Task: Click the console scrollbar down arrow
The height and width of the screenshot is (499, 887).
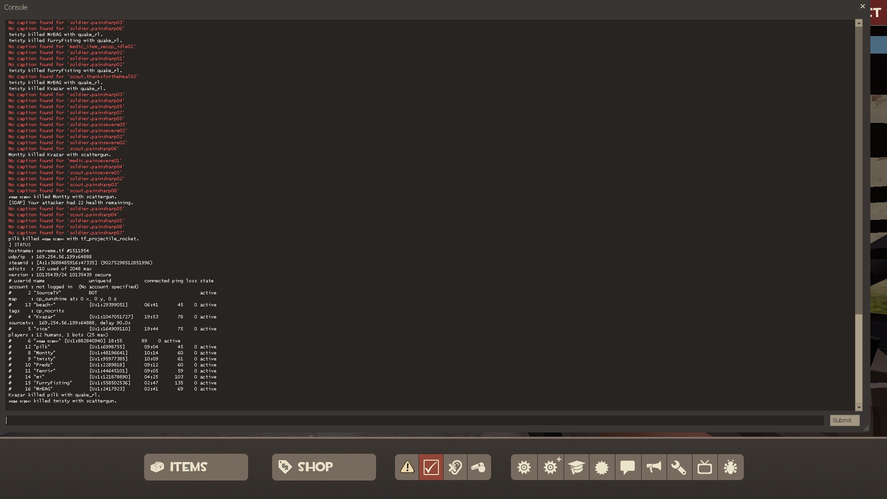Action: pos(859,407)
